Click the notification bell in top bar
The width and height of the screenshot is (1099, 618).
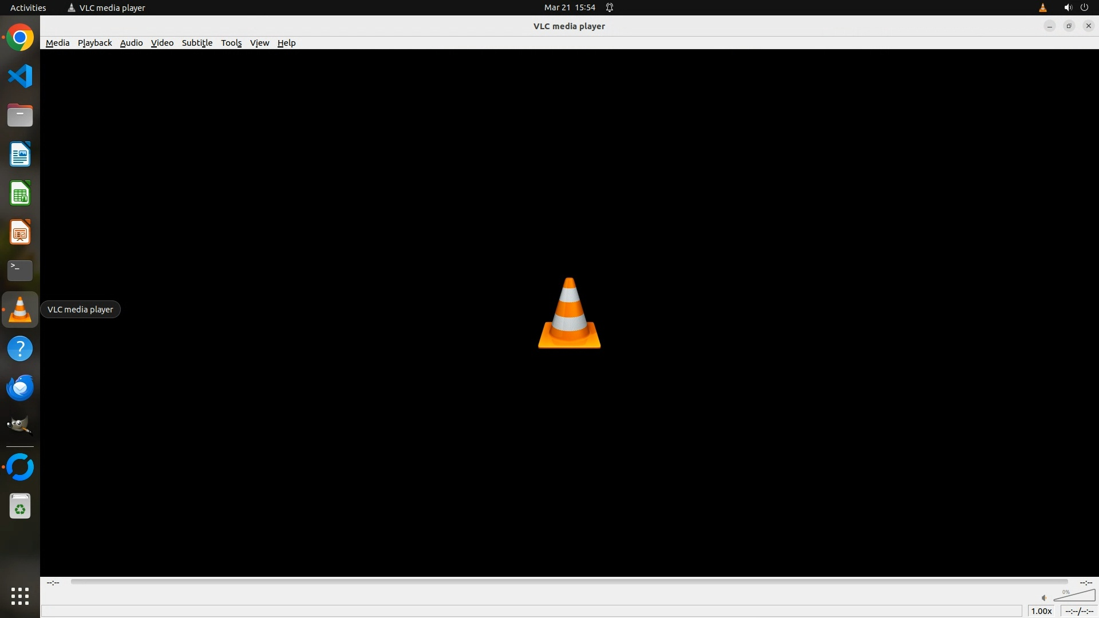(x=610, y=7)
